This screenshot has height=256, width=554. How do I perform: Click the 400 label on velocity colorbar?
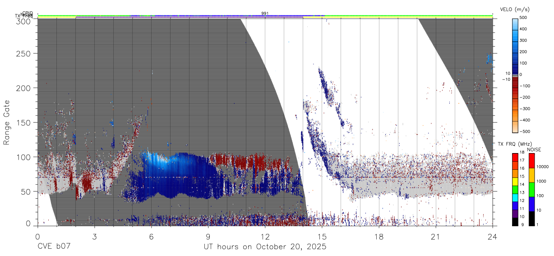[x=523, y=29]
